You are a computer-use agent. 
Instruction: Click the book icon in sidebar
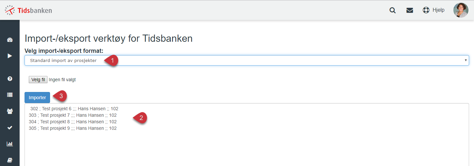(x=9, y=160)
